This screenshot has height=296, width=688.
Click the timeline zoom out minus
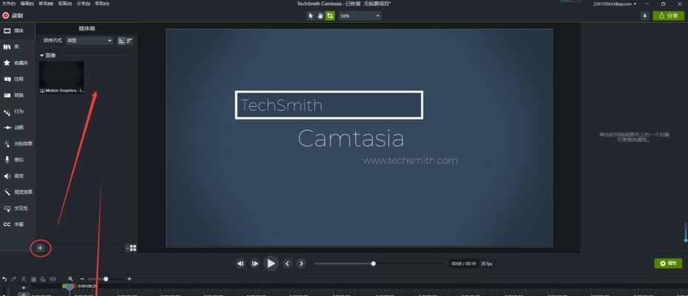click(x=82, y=279)
